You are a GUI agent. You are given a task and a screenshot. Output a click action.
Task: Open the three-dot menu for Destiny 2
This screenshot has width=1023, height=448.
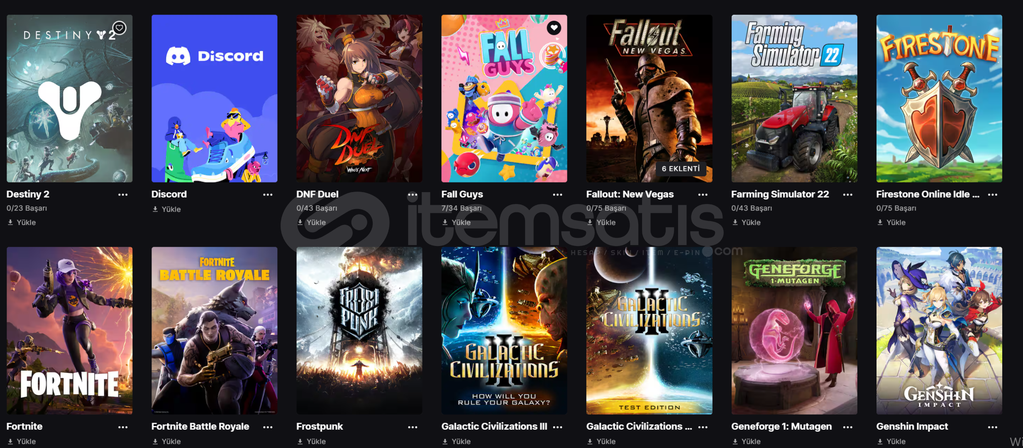coord(123,195)
